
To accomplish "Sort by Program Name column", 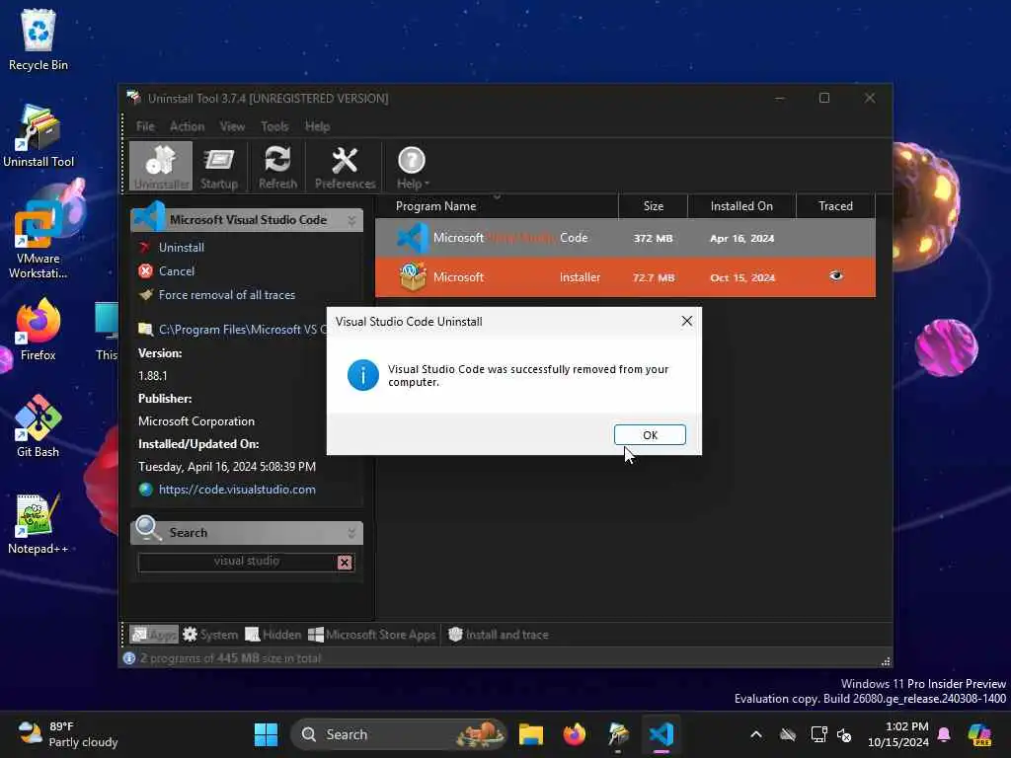I will click(x=435, y=206).
